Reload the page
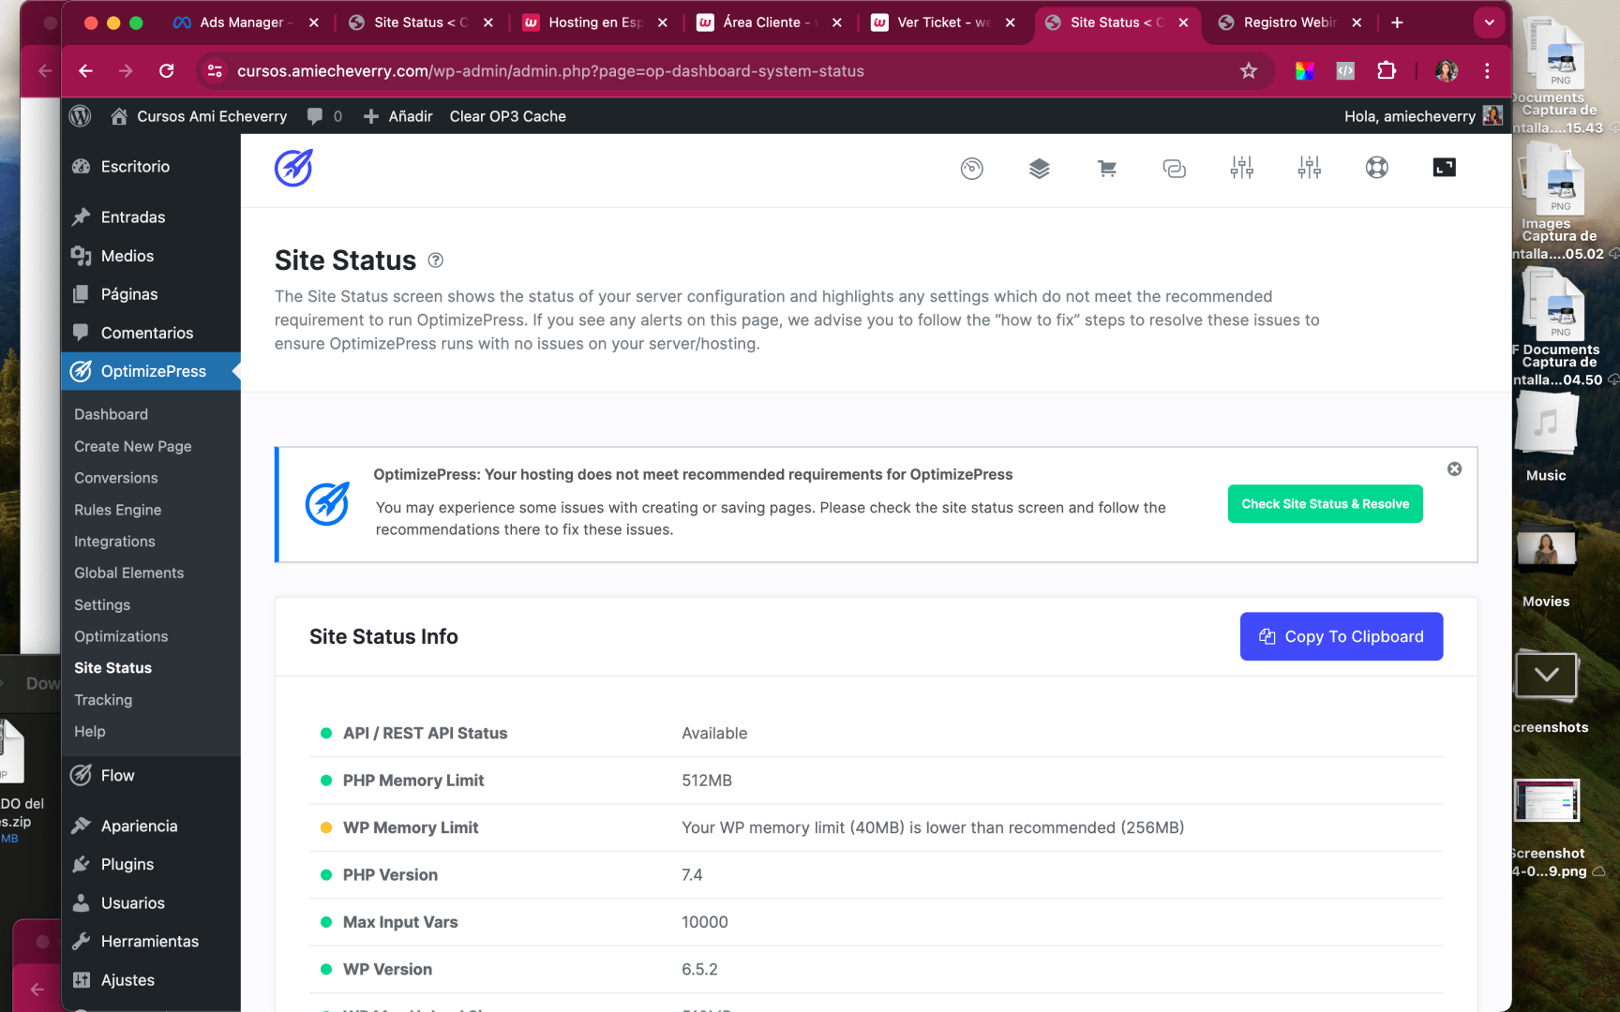 [167, 71]
